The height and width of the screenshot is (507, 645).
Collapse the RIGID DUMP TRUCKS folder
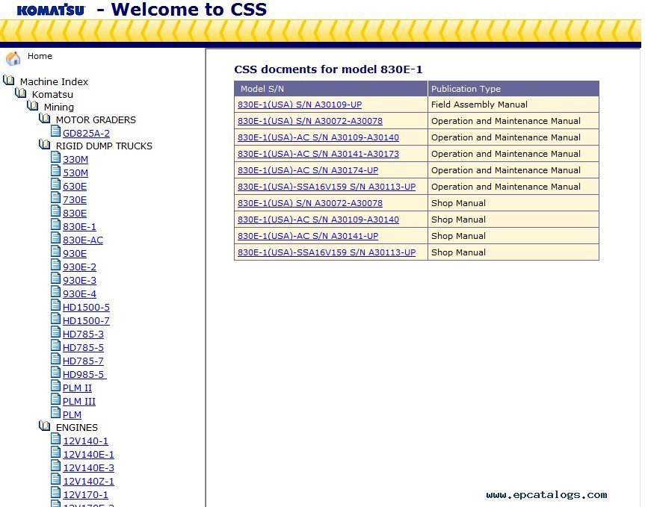click(45, 145)
